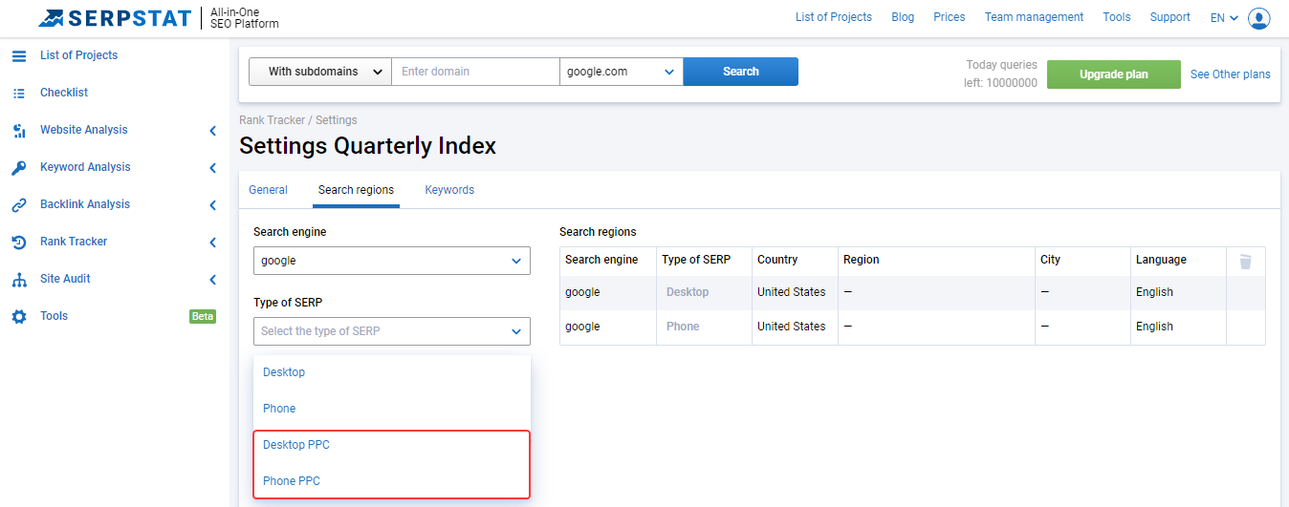This screenshot has width=1289, height=507.
Task: Open the See Other plans link
Action: (1231, 74)
